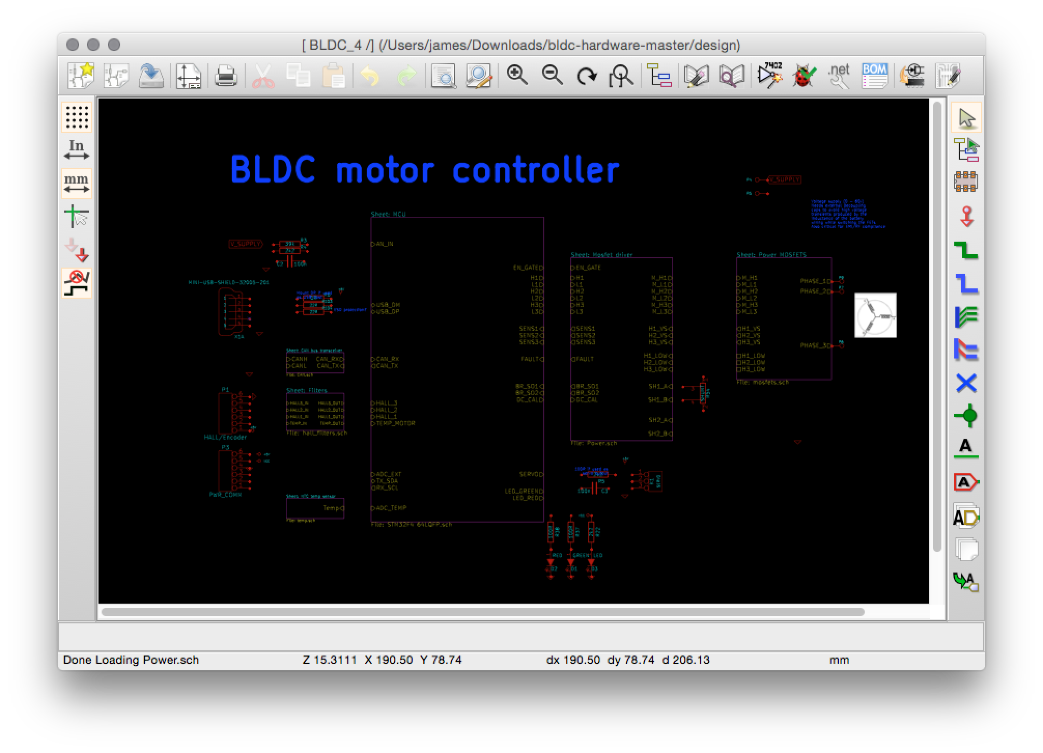Open schematic project icon in toolbar

click(x=116, y=76)
